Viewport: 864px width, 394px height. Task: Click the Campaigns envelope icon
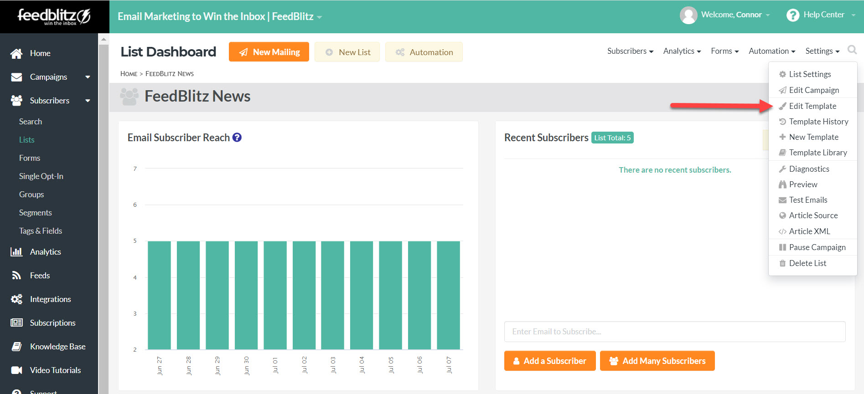point(16,77)
